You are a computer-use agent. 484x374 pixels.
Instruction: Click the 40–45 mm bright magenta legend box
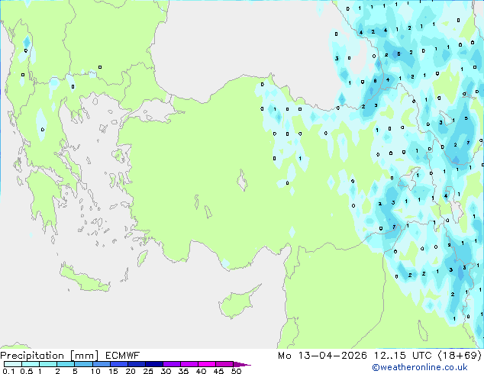pyautogui.click(x=207, y=364)
